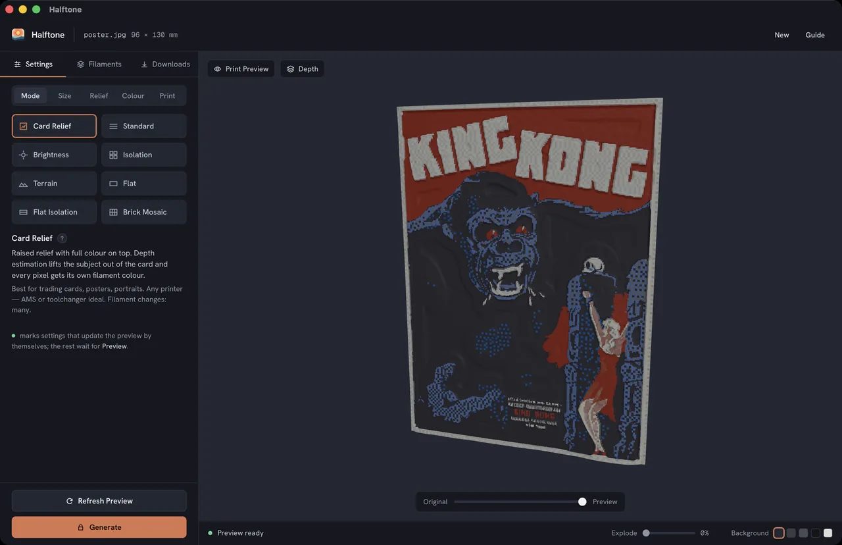Click the 'Halftone' window title text
The image size is (842, 545).
tap(65, 10)
